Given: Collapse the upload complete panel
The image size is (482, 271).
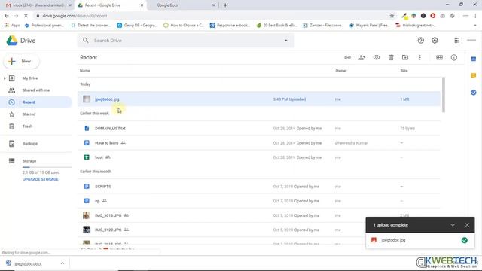Looking at the screenshot, I should [x=453, y=225].
